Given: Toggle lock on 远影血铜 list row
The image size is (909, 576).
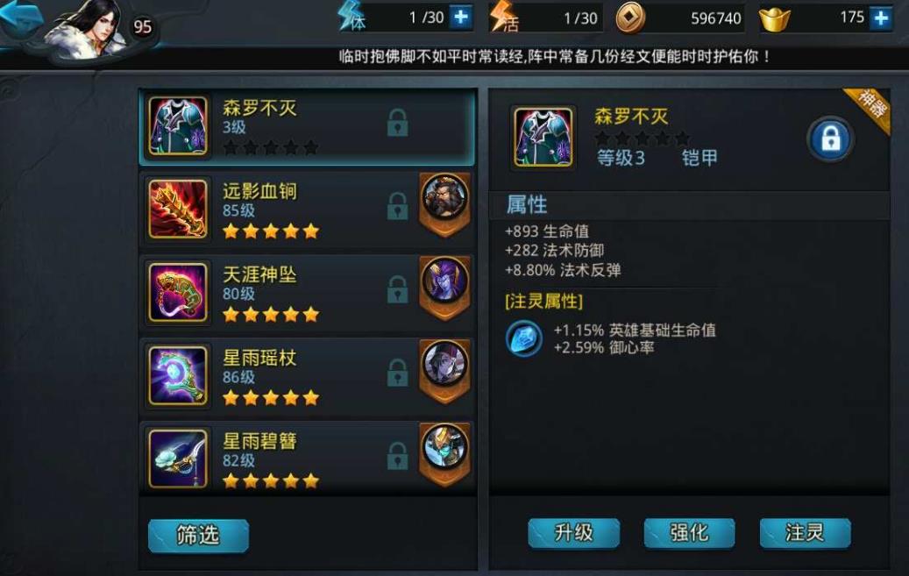Looking at the screenshot, I should (398, 206).
